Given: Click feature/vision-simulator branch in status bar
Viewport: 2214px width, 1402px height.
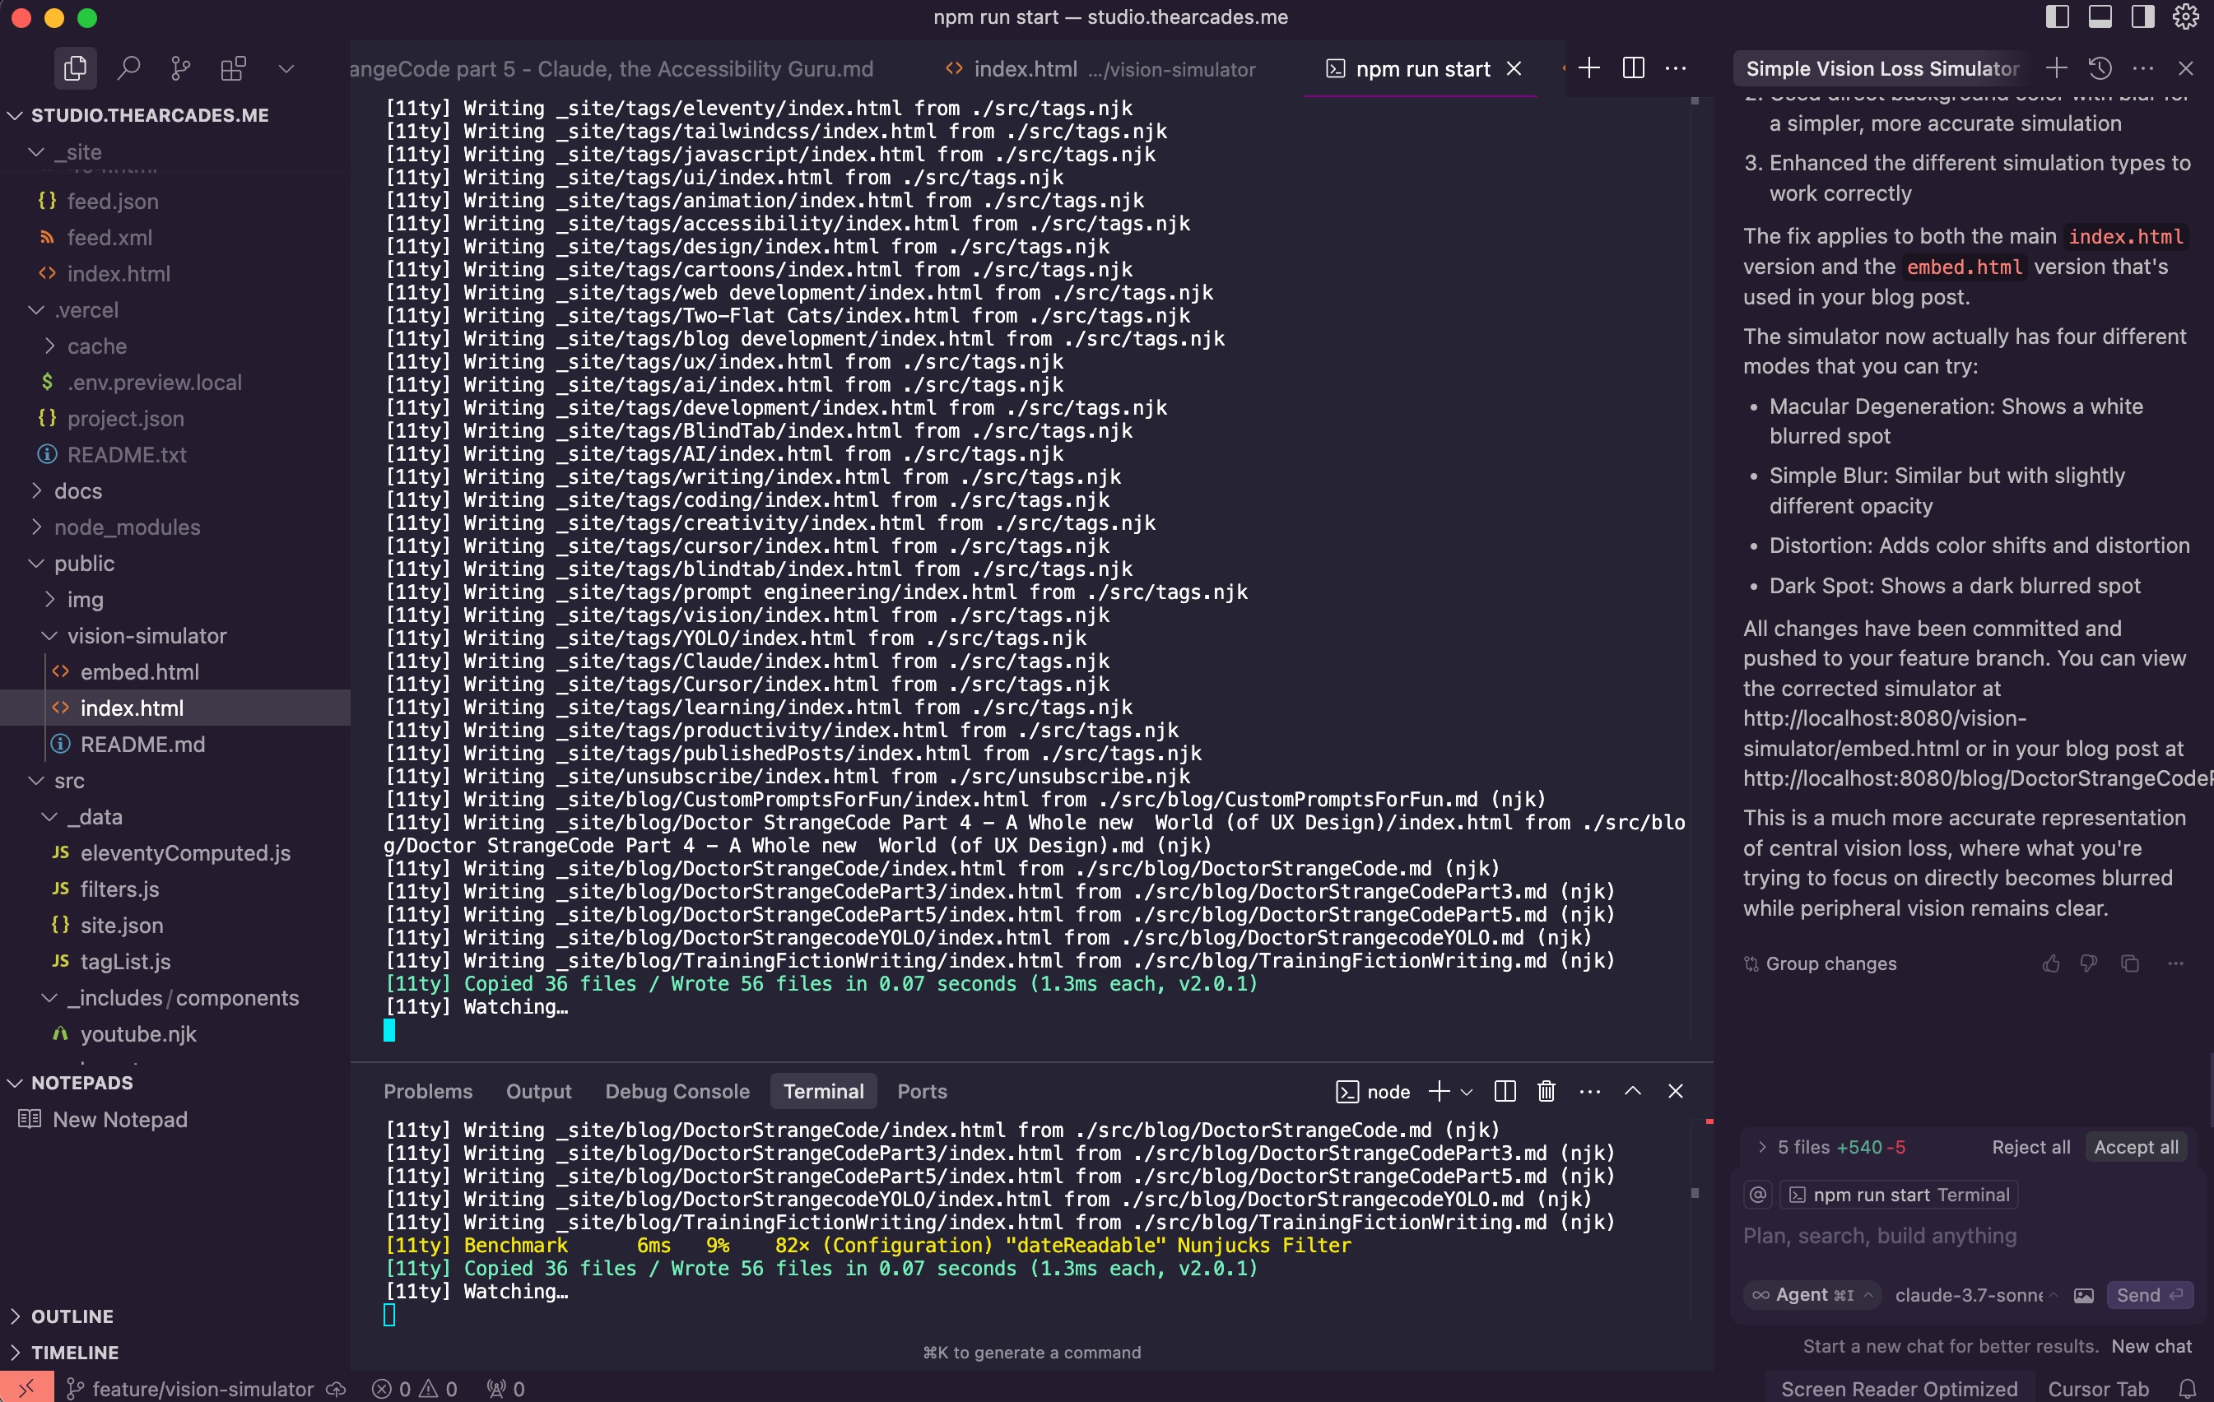Looking at the screenshot, I should 191,1388.
